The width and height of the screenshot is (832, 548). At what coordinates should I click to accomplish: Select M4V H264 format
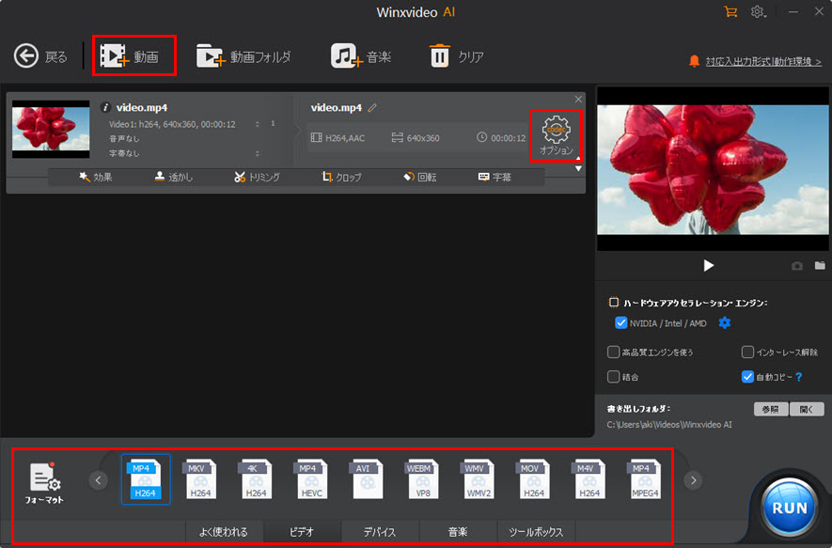pyautogui.click(x=589, y=479)
